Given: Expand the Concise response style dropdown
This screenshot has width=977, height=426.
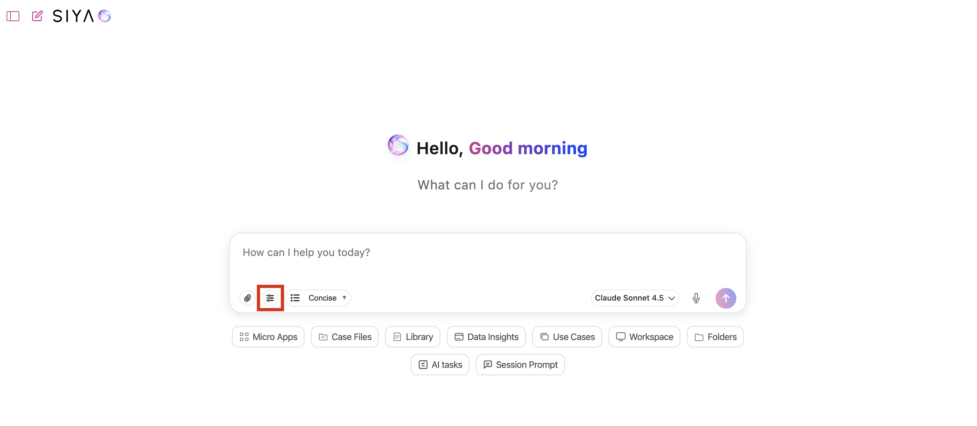Looking at the screenshot, I should [x=322, y=298].
